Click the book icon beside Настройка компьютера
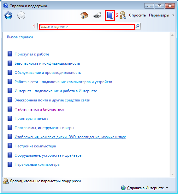178x194 pixels. tap(9, 146)
